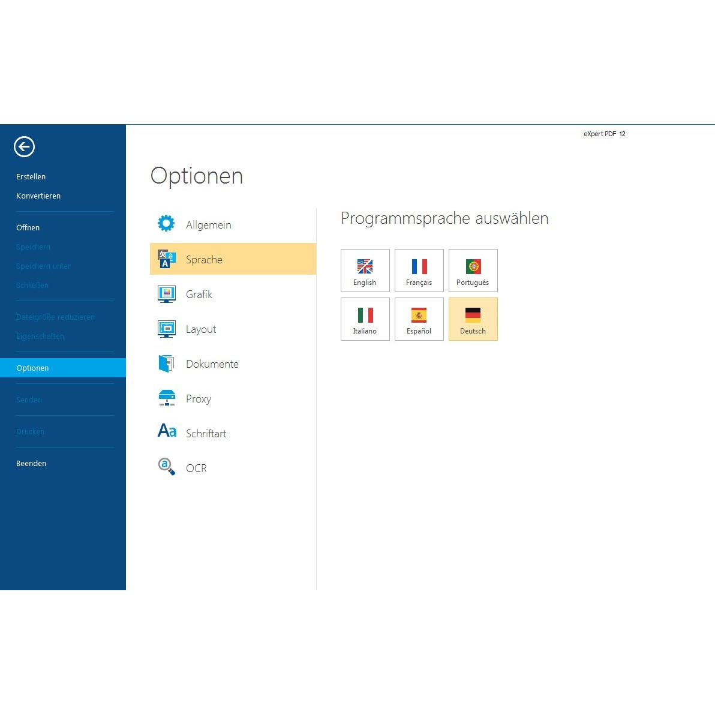Click the Grafik monitor icon

coord(166,294)
